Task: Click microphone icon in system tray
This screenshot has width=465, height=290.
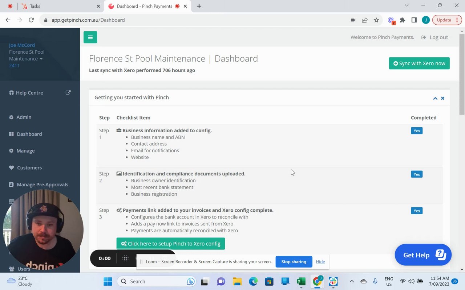Action: 375,281
